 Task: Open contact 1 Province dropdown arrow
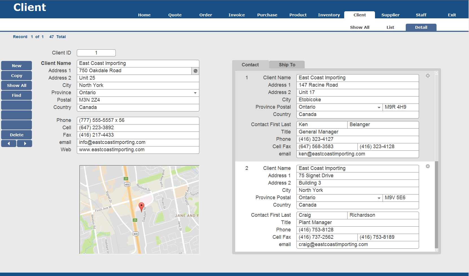[x=379, y=108]
